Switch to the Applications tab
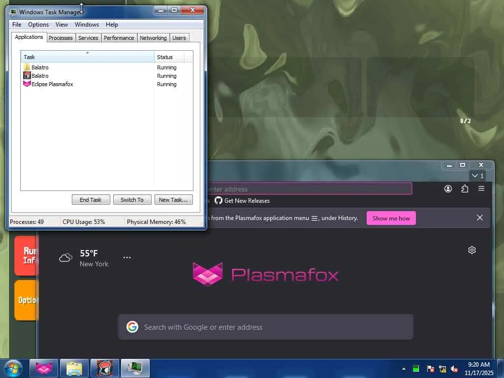 (x=29, y=37)
